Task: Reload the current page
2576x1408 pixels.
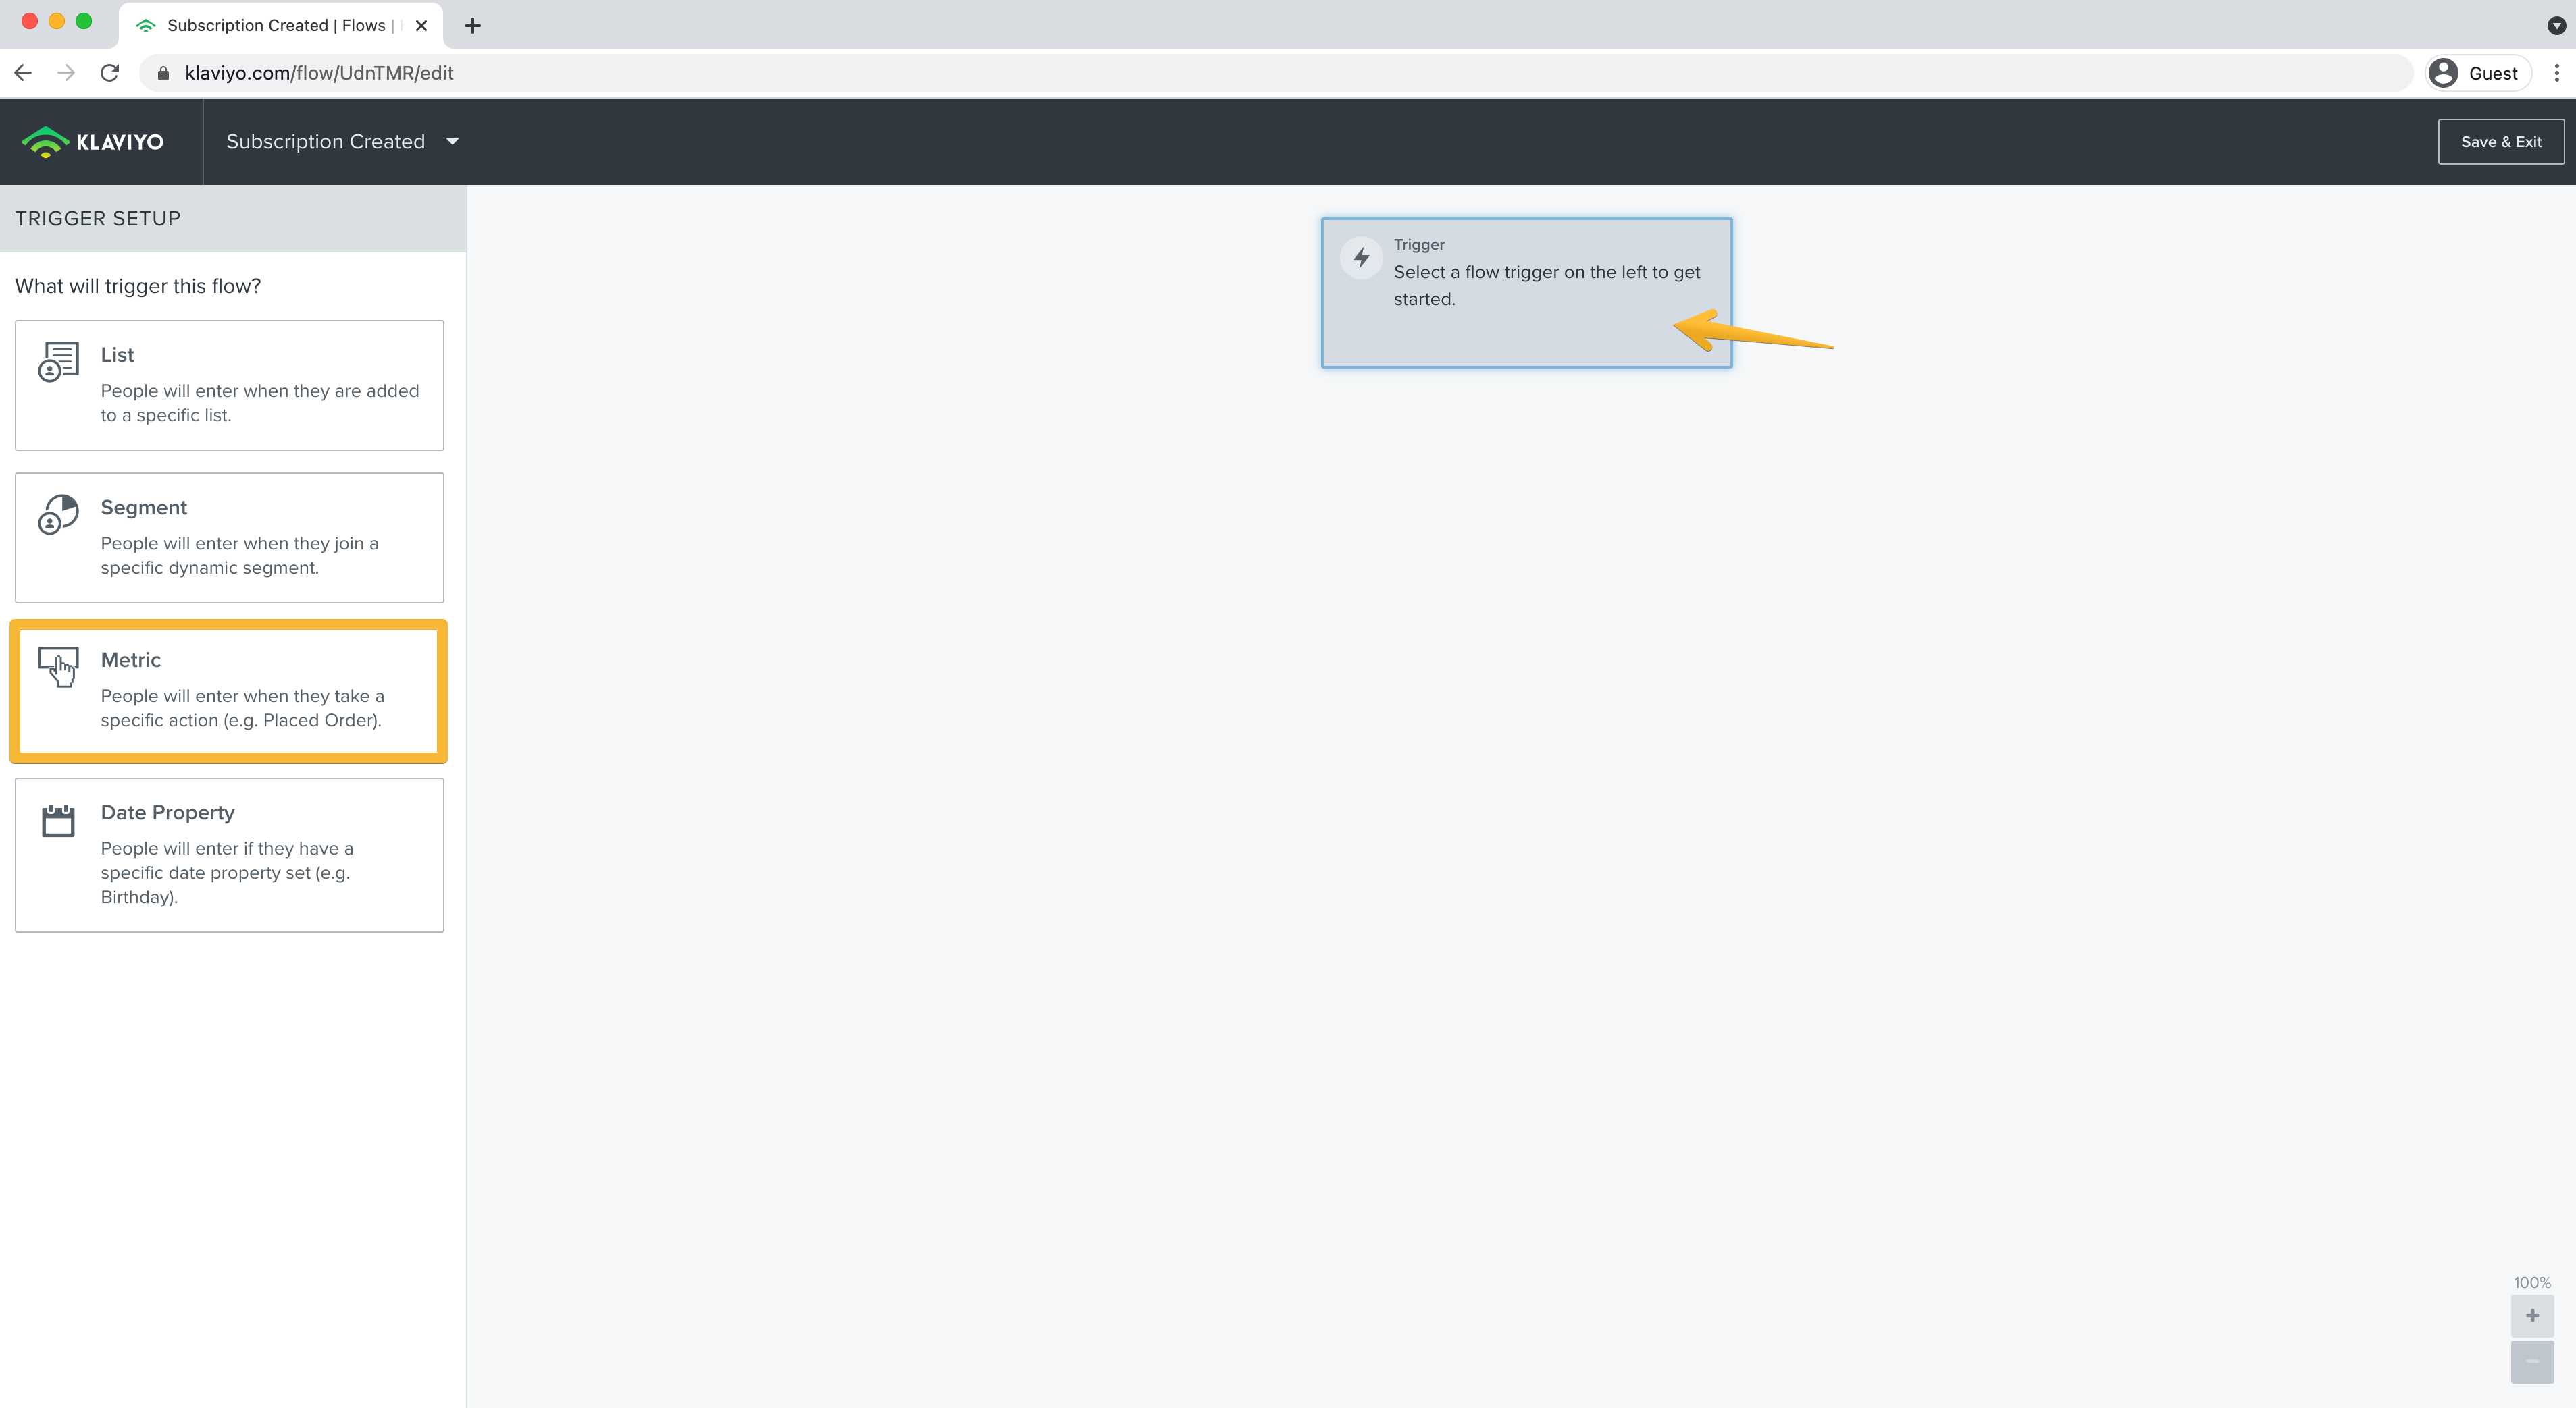Action: 110,73
